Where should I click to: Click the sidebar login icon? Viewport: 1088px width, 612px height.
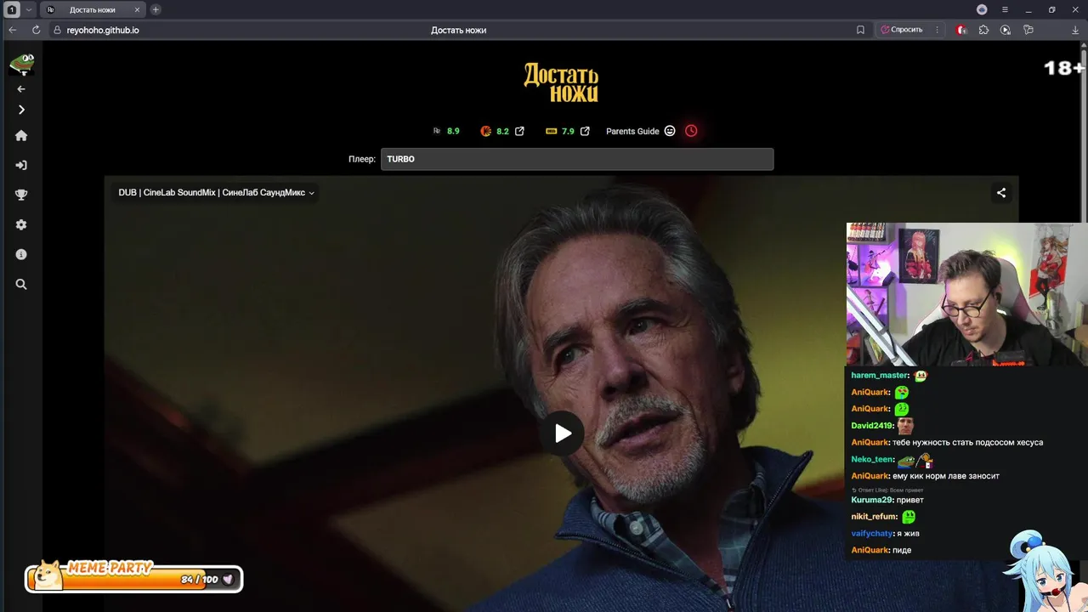tap(21, 165)
